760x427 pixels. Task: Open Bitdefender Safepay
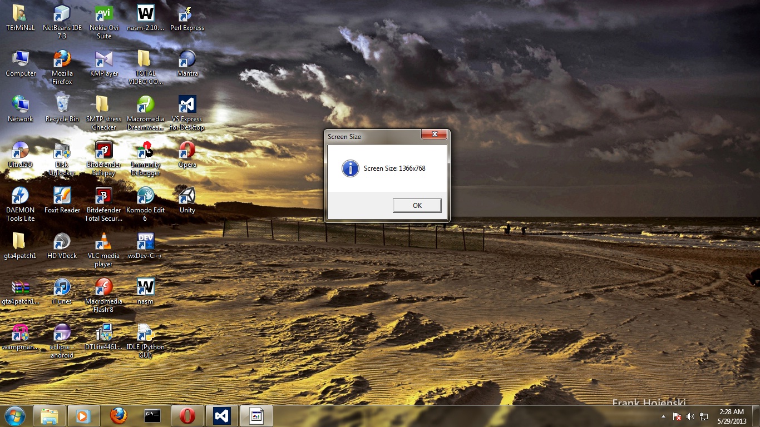point(103,151)
